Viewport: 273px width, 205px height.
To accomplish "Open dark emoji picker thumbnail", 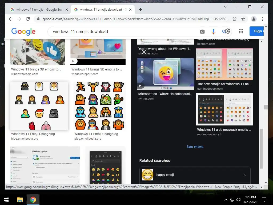I will 105,165.
